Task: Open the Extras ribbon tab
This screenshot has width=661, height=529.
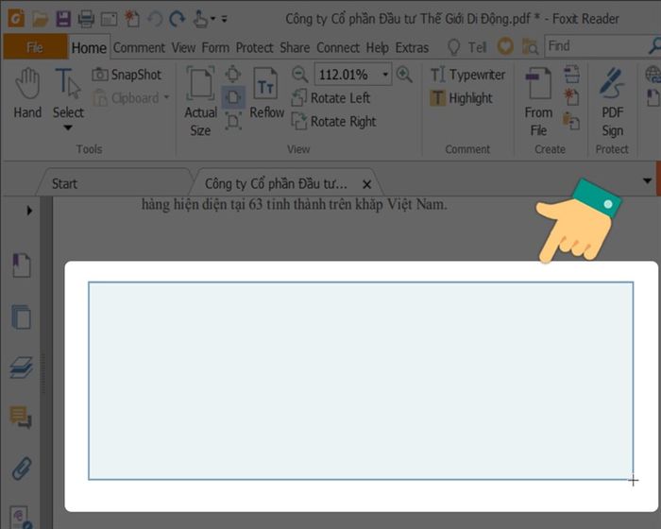Action: click(x=412, y=47)
